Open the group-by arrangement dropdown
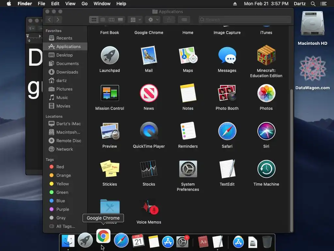Viewport: 334px width, 251px height. coord(135,20)
